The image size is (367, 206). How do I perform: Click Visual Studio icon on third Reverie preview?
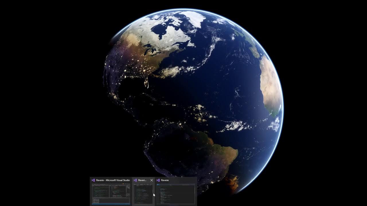[x=158, y=180]
